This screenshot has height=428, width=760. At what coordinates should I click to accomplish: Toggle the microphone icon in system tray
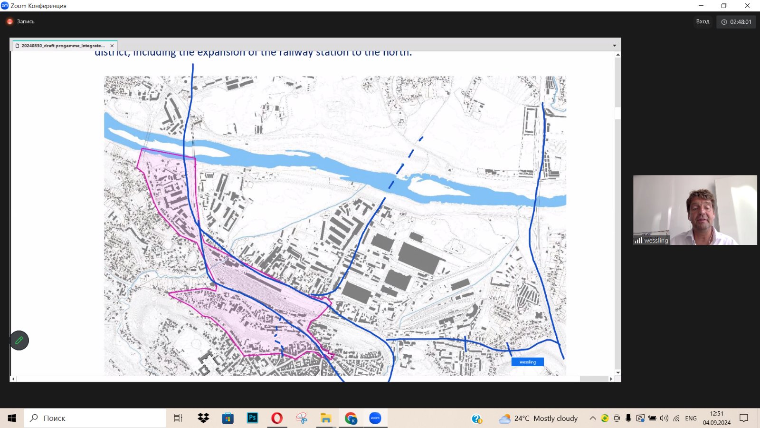click(x=628, y=418)
